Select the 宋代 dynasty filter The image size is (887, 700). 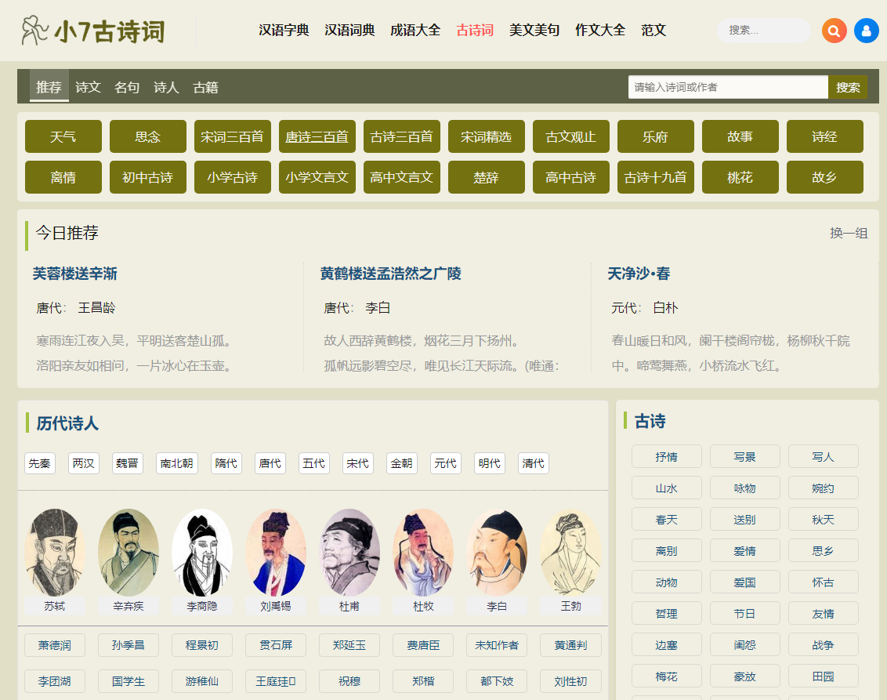click(x=358, y=463)
